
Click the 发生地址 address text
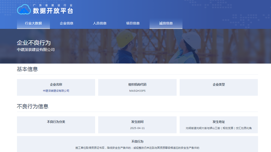pyautogui.click(x=218, y=128)
